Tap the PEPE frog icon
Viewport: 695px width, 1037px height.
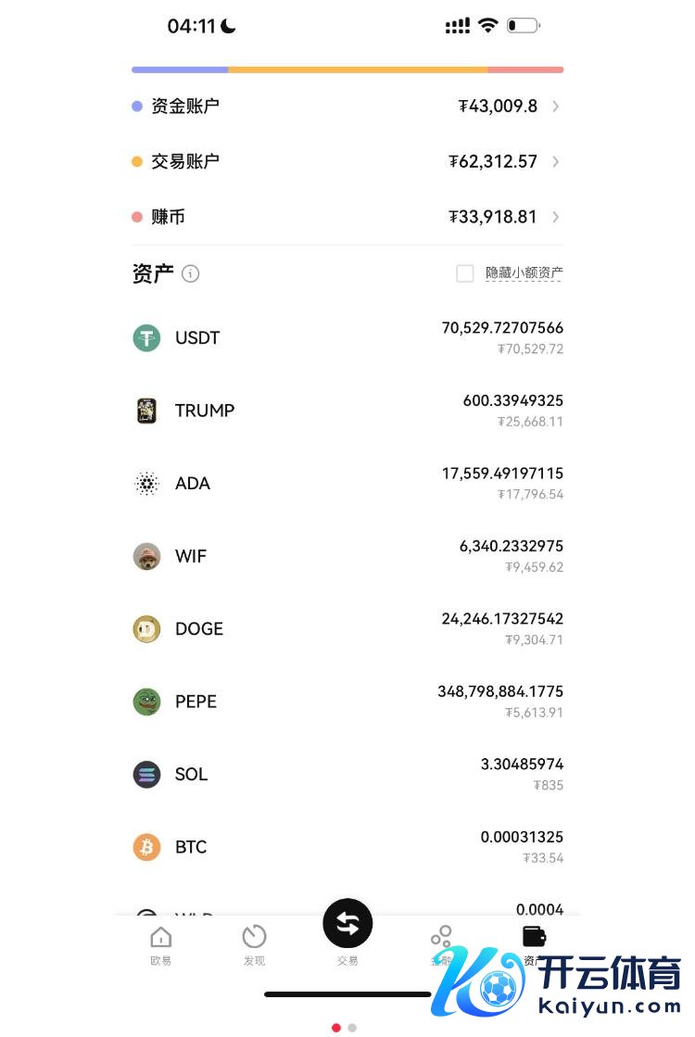tap(146, 702)
